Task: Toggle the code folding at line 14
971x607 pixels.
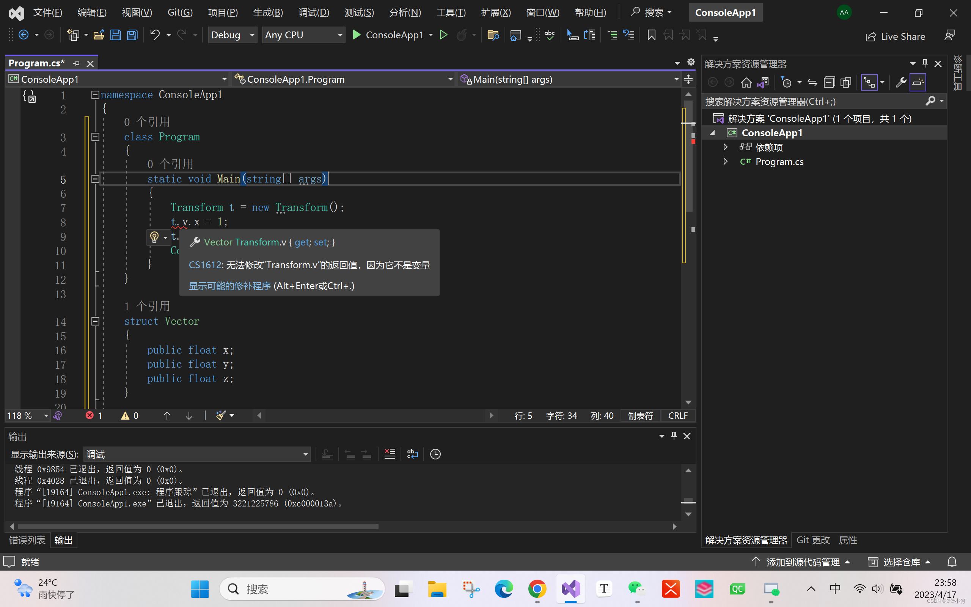Action: coord(96,321)
